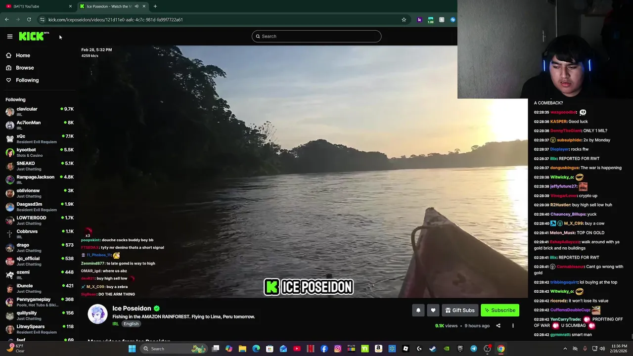Screen dimensions: 633x356
Task: Open Chrome from the taskbar
Action: pyautogui.click(x=501, y=349)
